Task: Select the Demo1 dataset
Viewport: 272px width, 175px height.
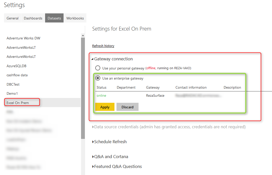Action: (x=12, y=93)
